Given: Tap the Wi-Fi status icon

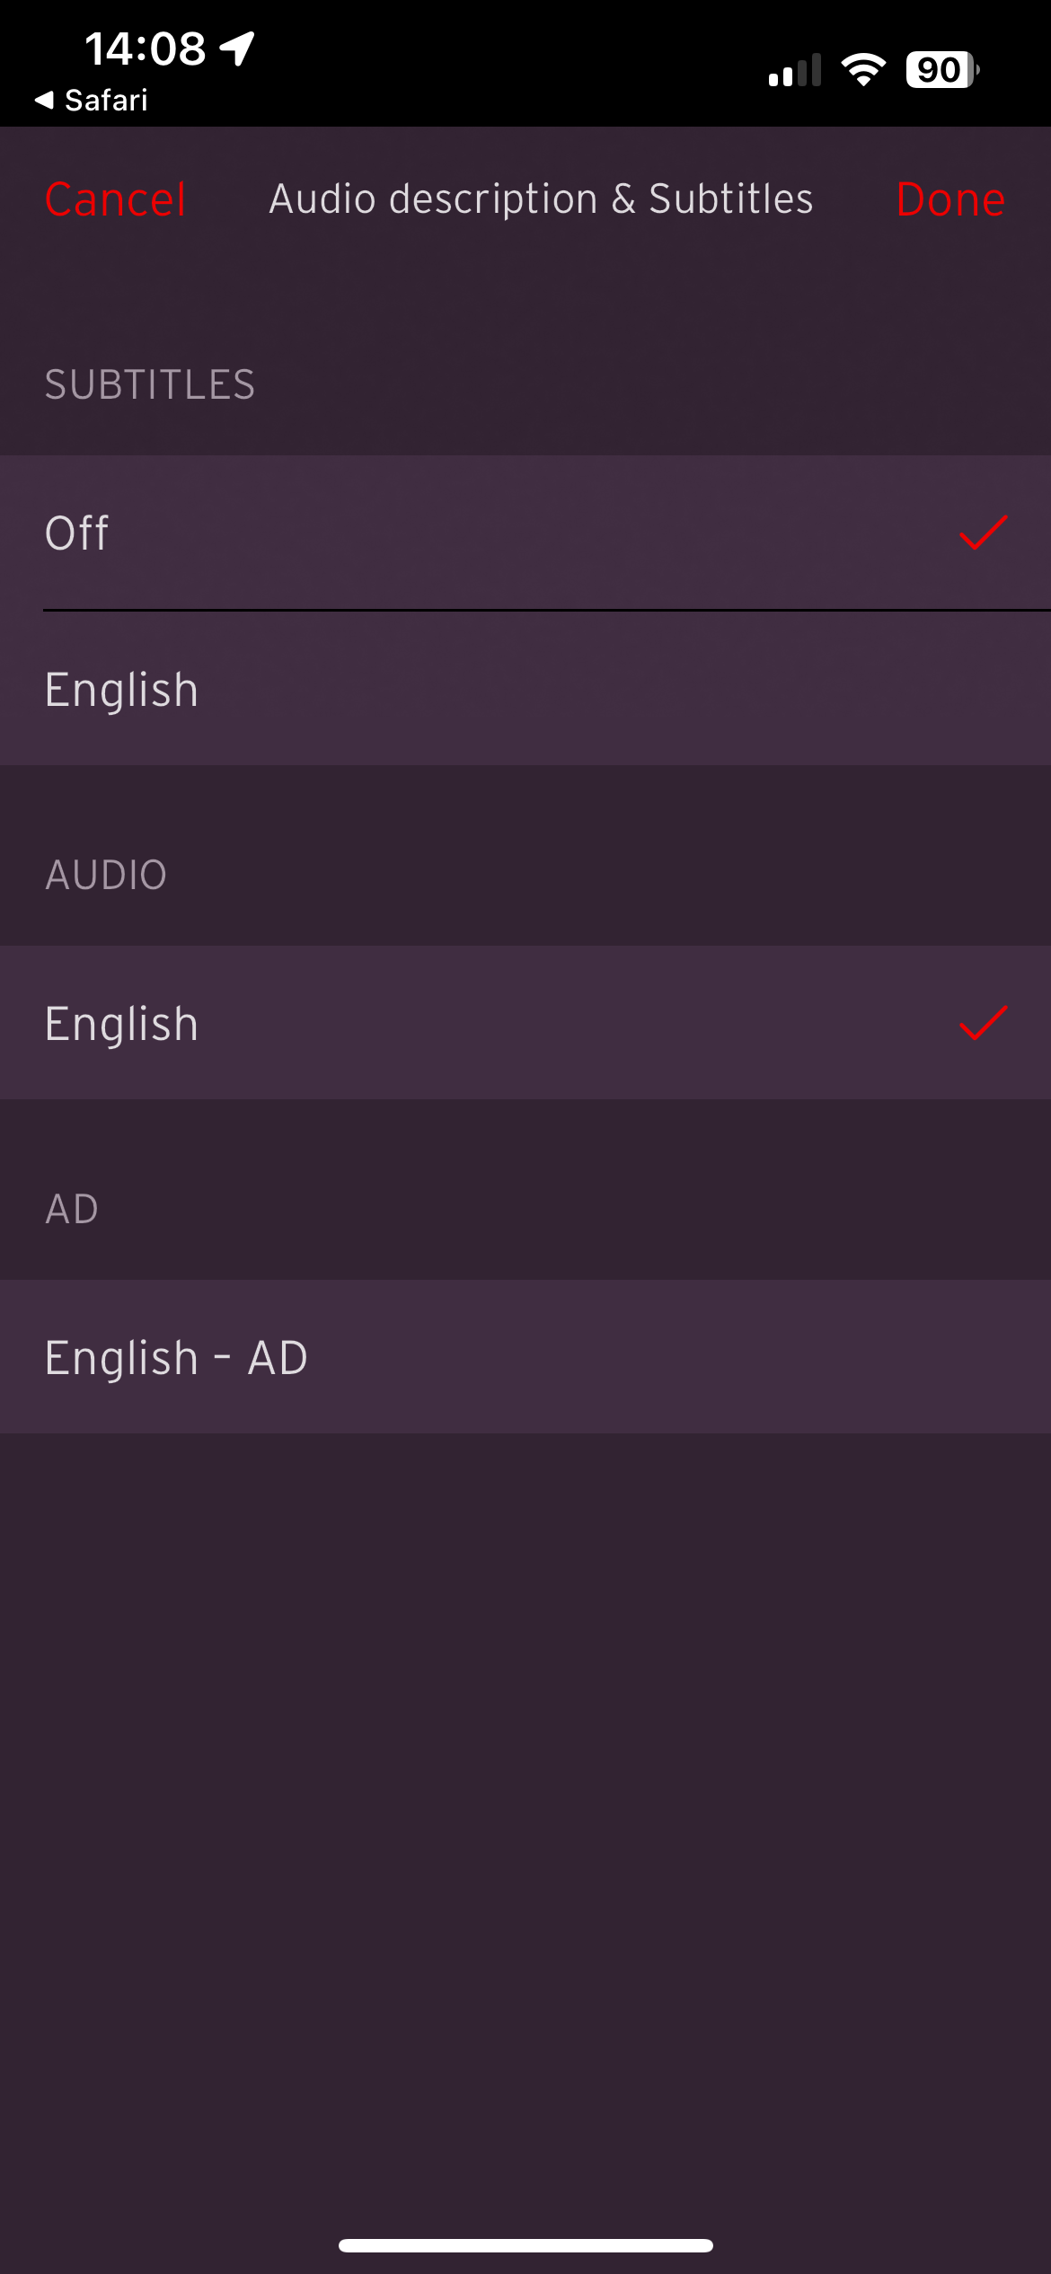Looking at the screenshot, I should 863,69.
